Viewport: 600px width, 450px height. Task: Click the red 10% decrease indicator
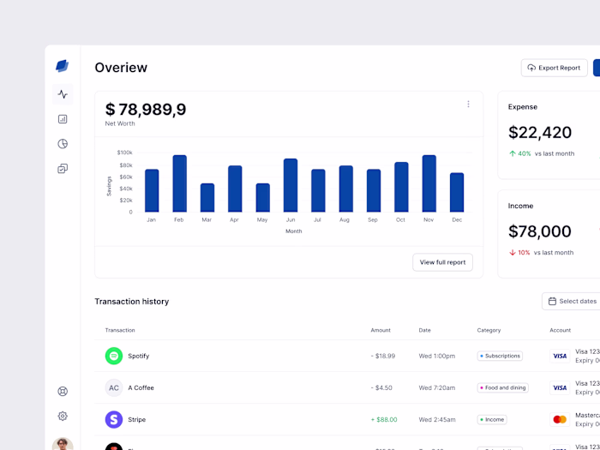pos(519,253)
